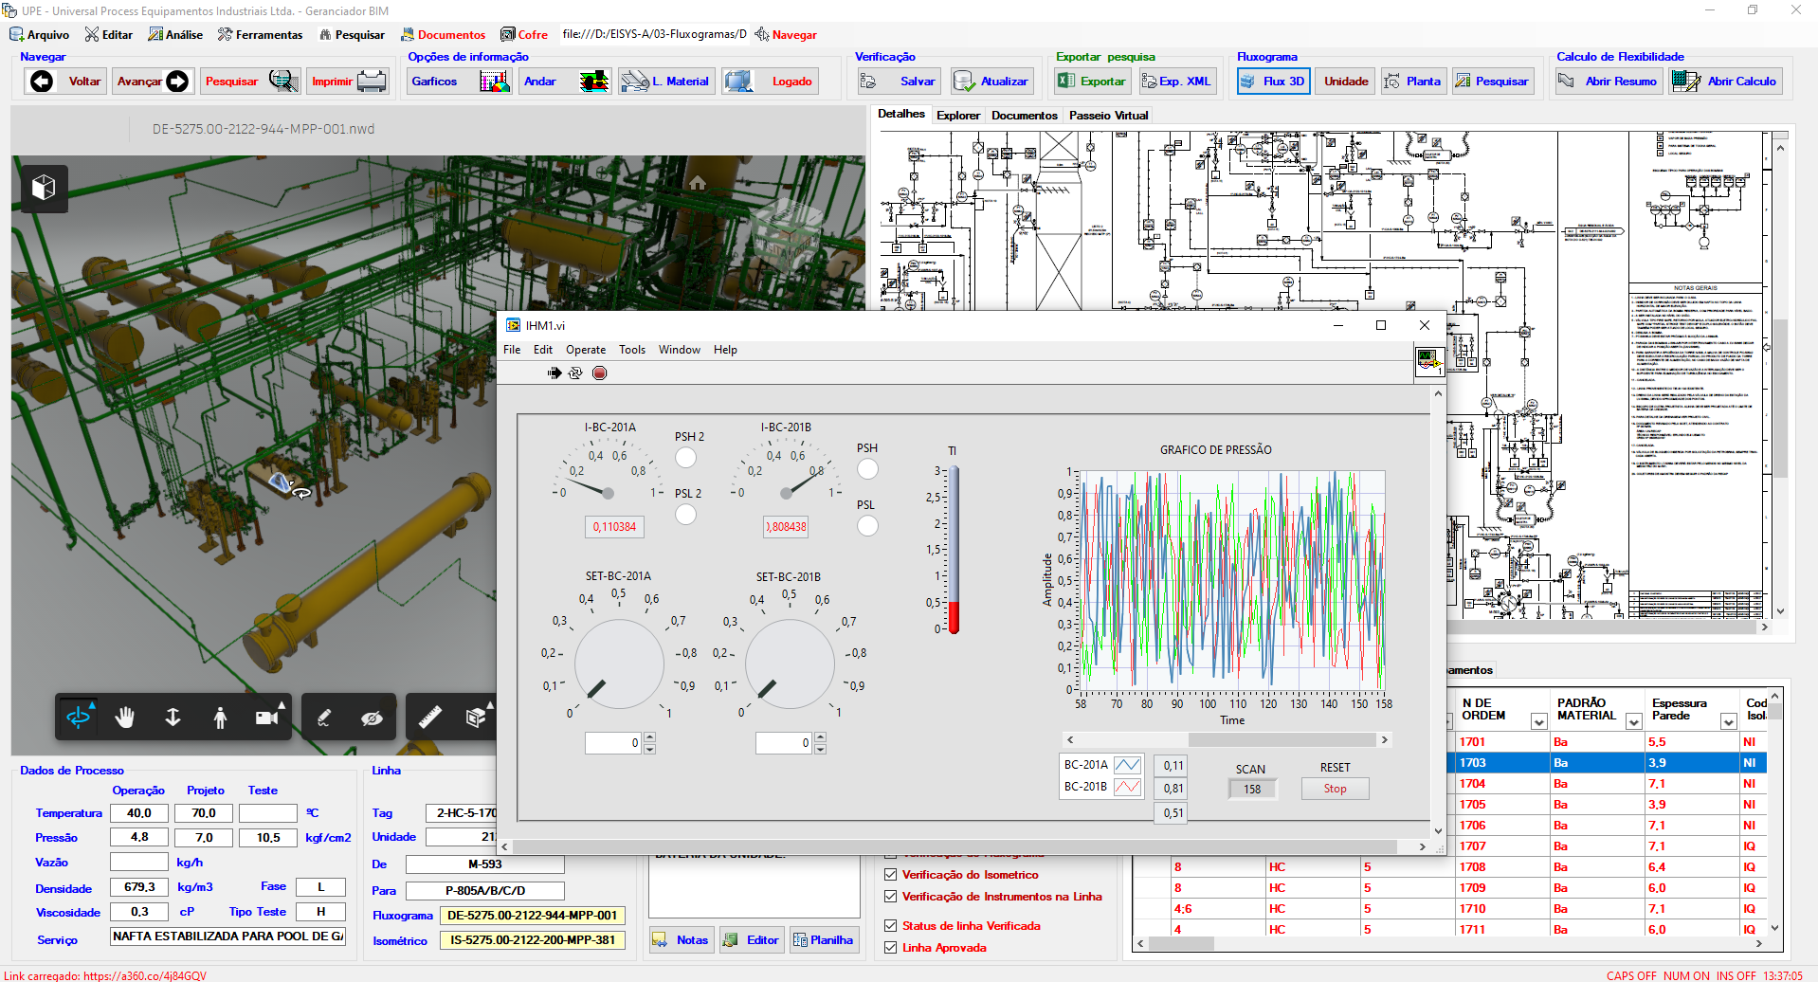This screenshot has width=1818, height=982.
Task: Click Temperatura Operação value field
Action: (x=139, y=813)
